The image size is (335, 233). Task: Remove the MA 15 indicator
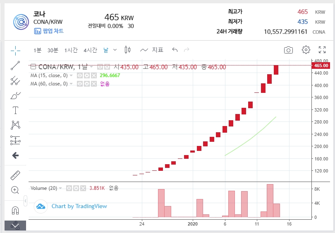(x=94, y=75)
